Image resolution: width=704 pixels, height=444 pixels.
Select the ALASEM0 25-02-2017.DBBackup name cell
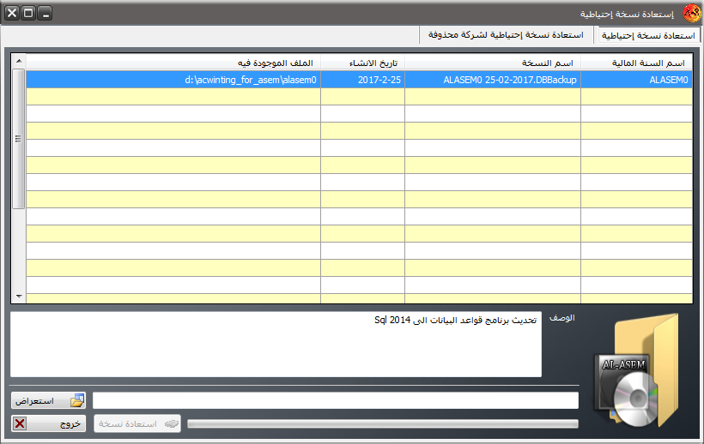tap(492, 80)
